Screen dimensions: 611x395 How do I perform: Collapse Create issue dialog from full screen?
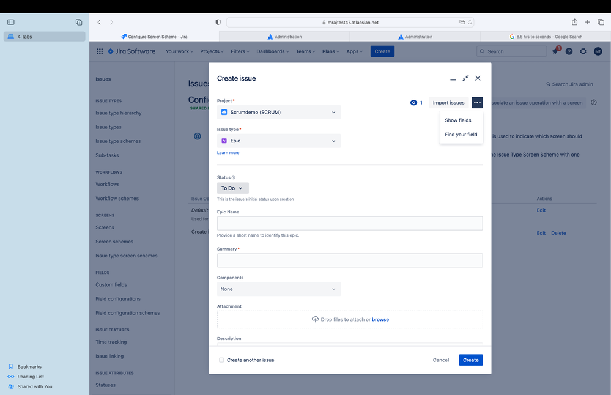465,78
